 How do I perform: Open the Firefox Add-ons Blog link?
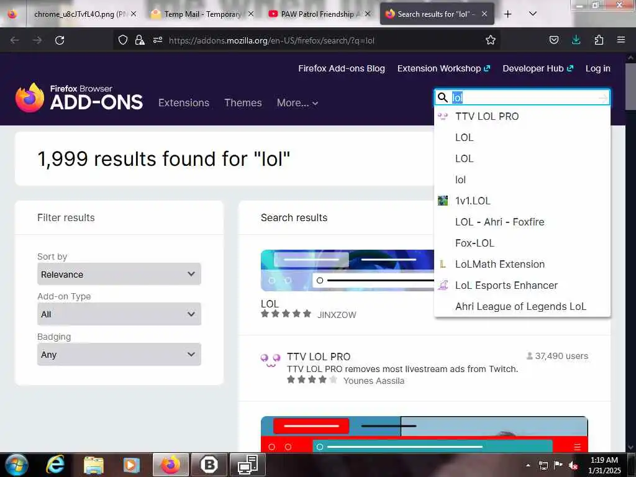pos(342,68)
